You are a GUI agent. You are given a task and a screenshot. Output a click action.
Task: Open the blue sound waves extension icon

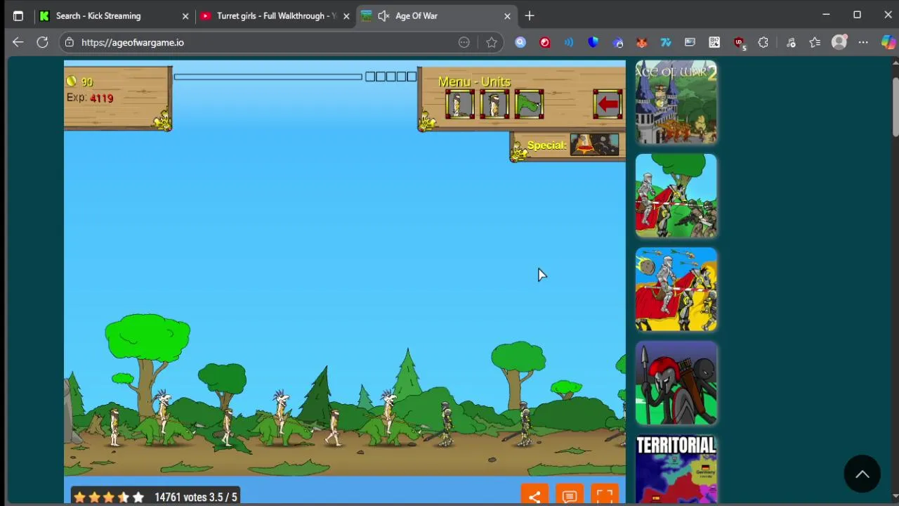(x=569, y=42)
